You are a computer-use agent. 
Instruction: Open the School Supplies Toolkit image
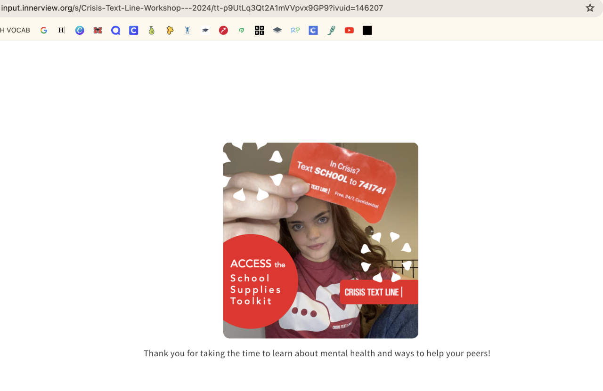(321, 240)
